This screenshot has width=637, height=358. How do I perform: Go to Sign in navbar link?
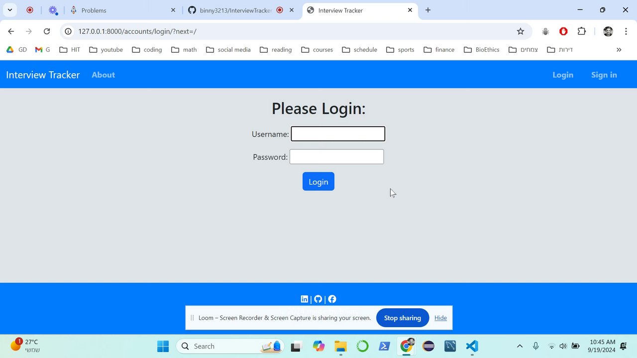point(604,75)
